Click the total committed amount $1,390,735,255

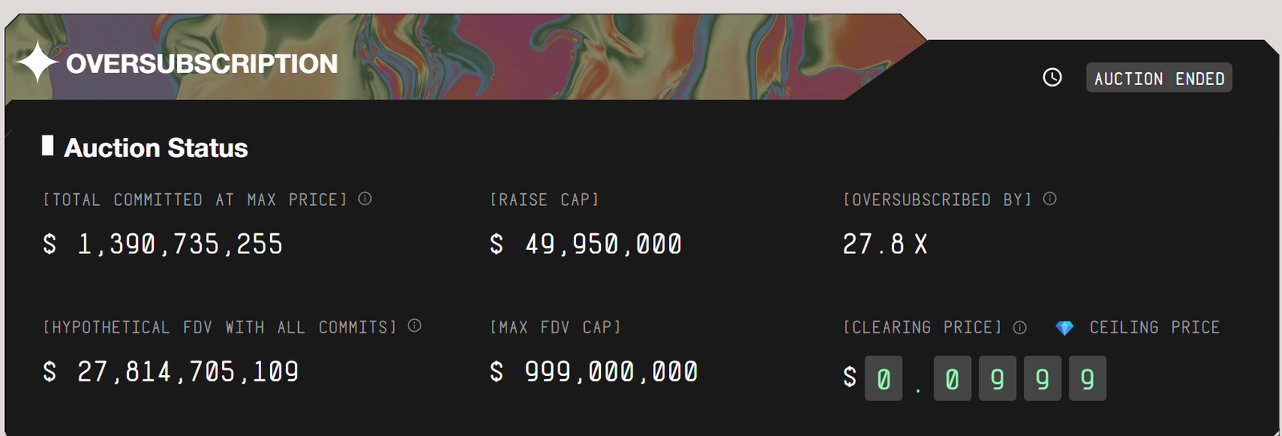click(163, 244)
